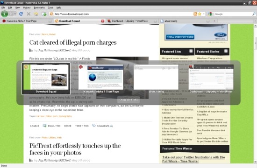Viewport: 257px width, 168px height.
Task: Click the green Back navigation arrow
Action: click(x=5, y=14)
